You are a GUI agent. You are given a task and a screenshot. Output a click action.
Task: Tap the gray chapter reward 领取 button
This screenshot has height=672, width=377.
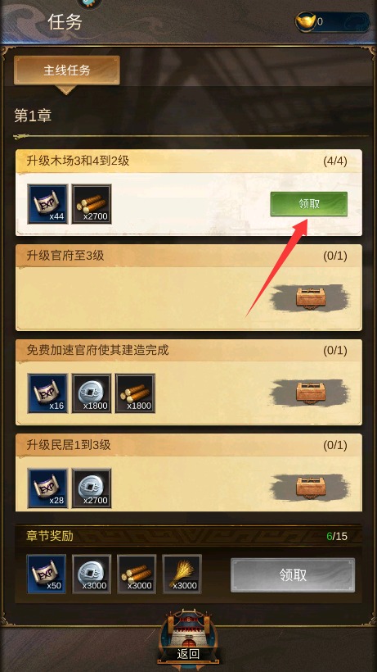point(293,574)
